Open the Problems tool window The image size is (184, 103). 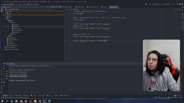[x=18, y=96]
